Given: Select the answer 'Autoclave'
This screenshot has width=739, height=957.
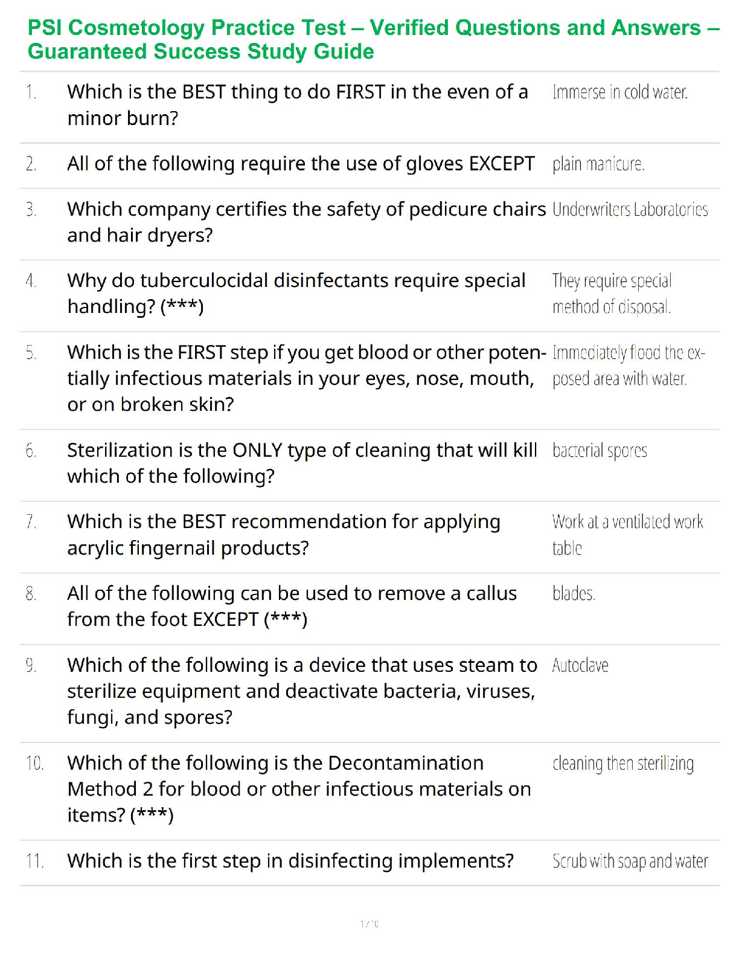Looking at the screenshot, I should 580,666.
